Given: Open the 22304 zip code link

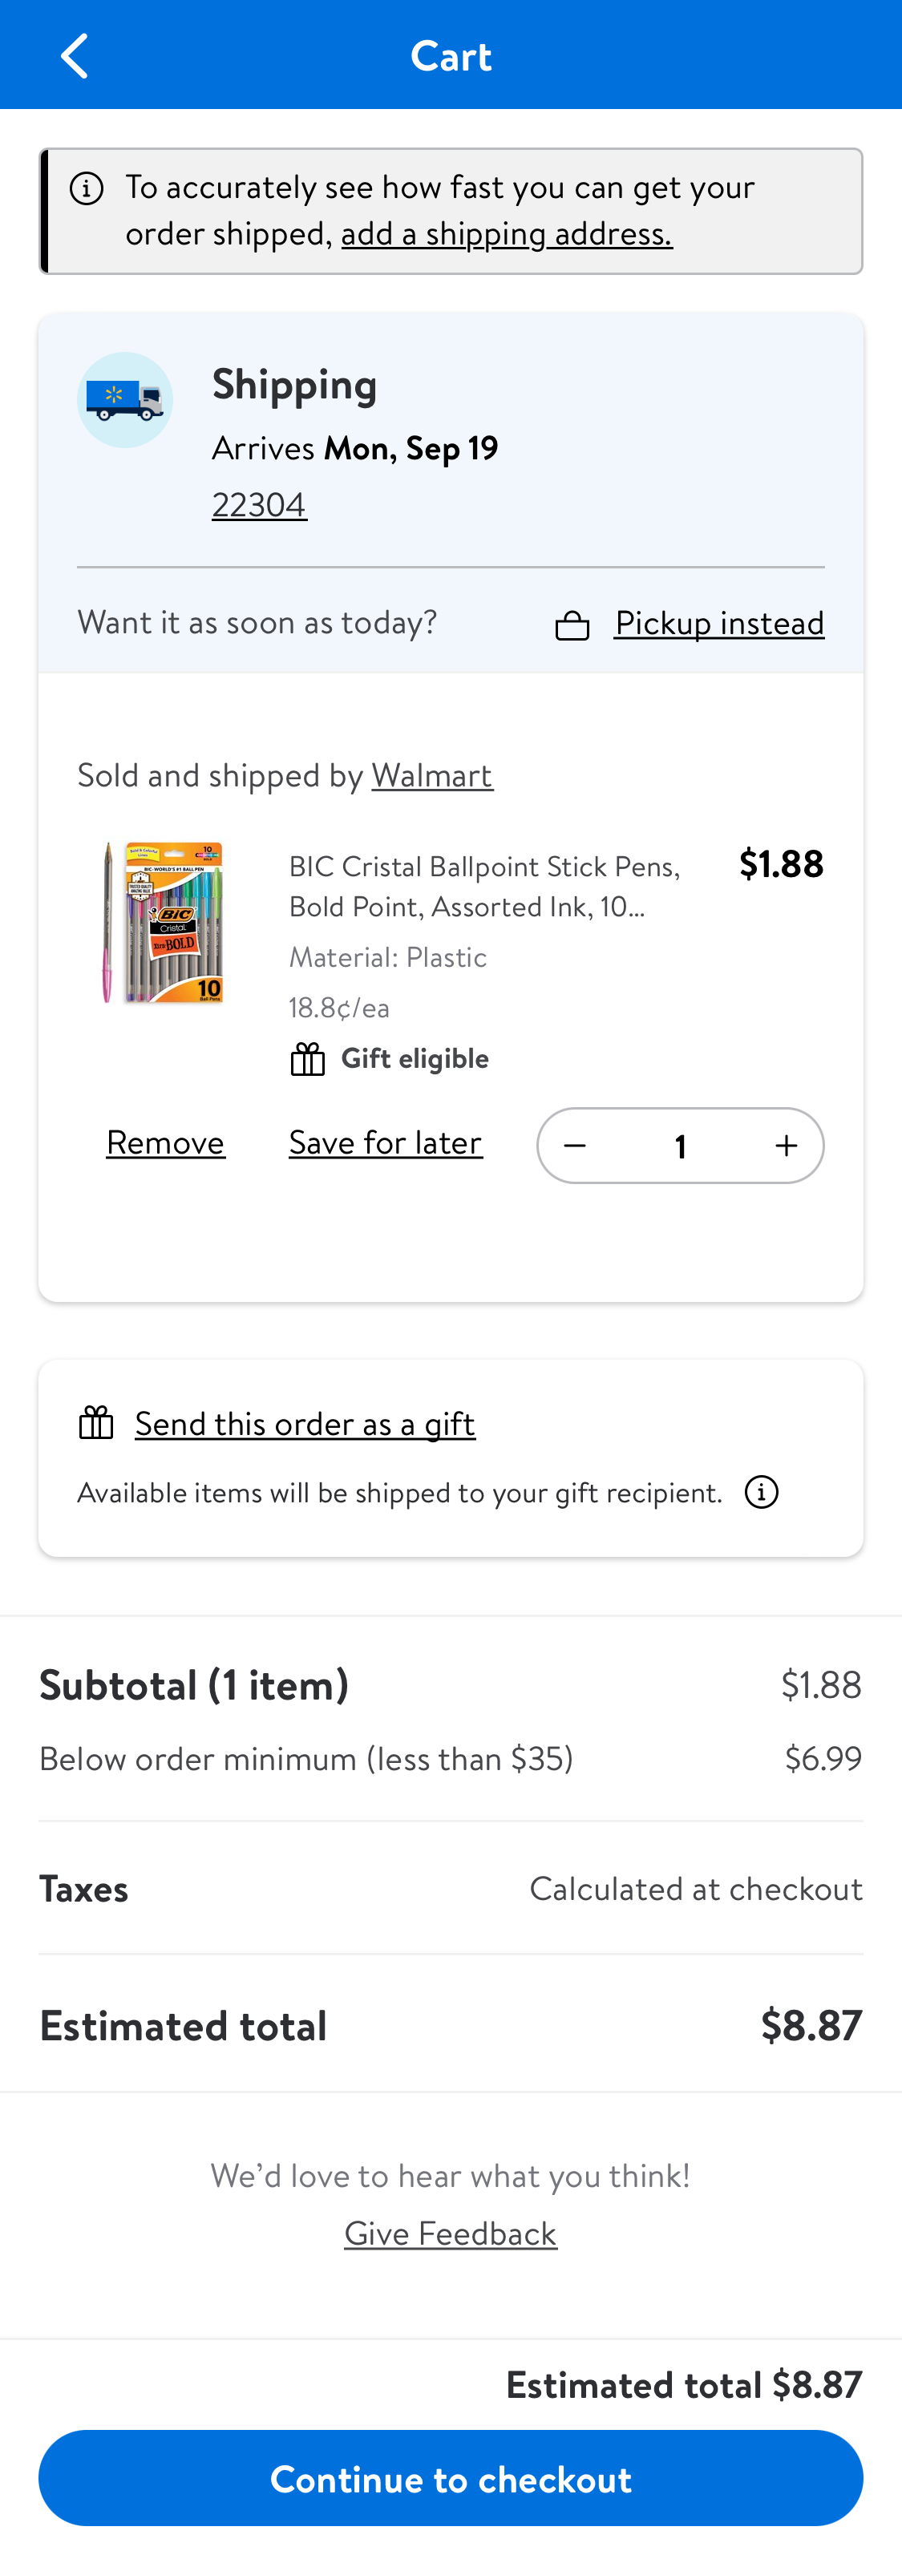Looking at the screenshot, I should click(x=258, y=504).
